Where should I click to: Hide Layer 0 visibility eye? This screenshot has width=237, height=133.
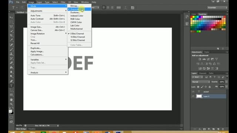(x=193, y=96)
